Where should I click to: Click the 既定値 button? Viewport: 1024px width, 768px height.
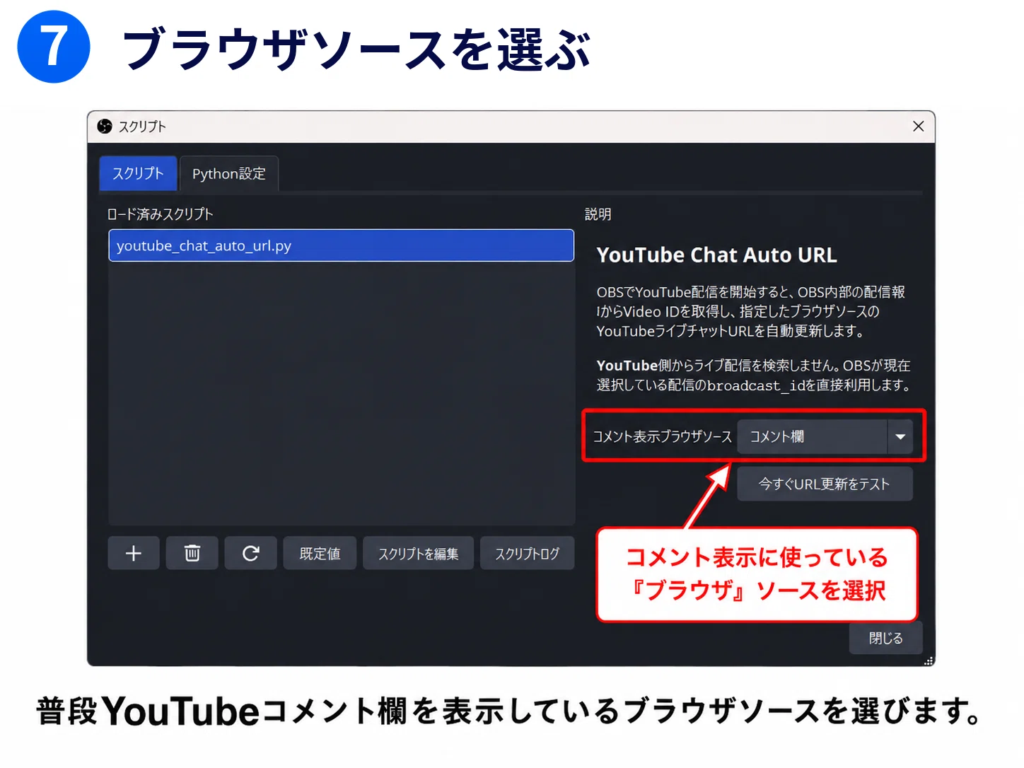(320, 553)
